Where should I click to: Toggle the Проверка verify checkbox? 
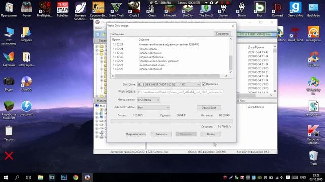point(204,84)
